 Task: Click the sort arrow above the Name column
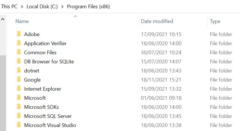[75, 16]
